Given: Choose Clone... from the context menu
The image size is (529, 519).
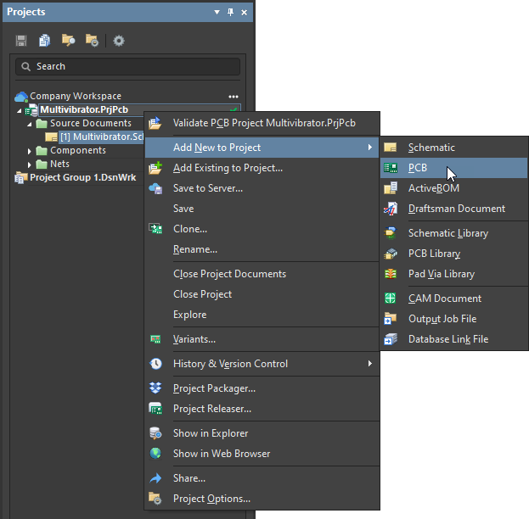Looking at the screenshot, I should [x=262, y=229].
